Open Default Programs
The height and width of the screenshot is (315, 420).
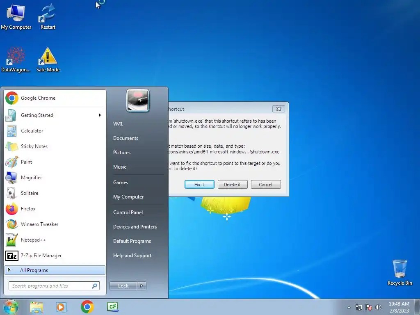(x=132, y=241)
